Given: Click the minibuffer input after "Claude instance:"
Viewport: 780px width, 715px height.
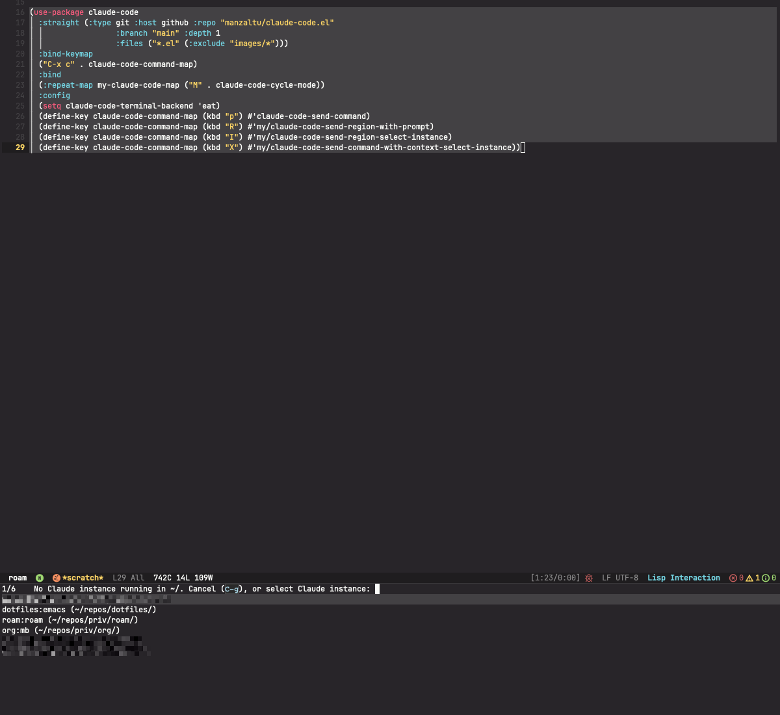Looking at the screenshot, I should point(378,589).
